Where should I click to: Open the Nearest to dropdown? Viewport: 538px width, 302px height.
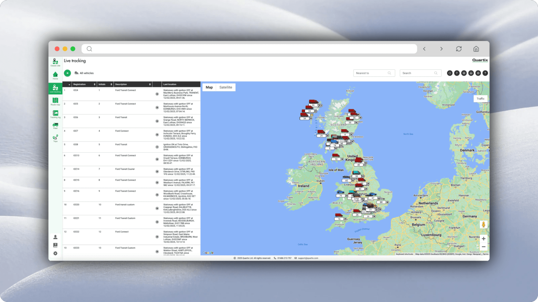coord(374,73)
